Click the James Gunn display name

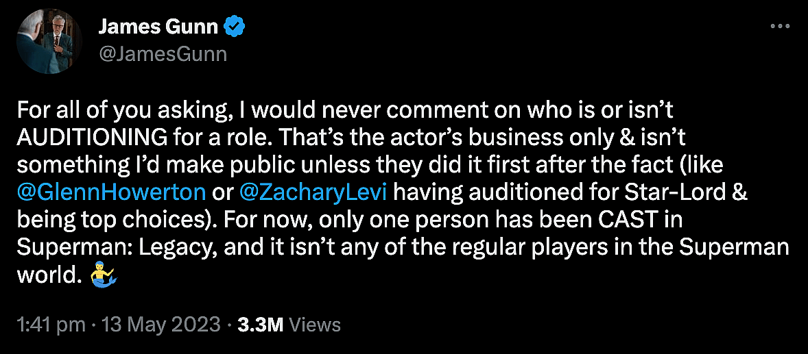point(158,27)
